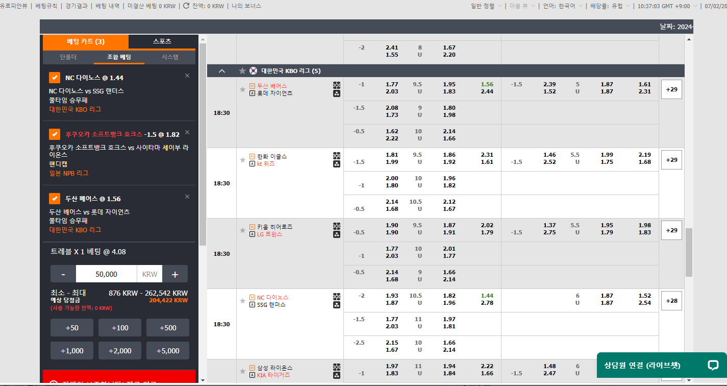Image resolution: width=727 pixels, height=386 pixels.
Task: Decrease stake with the minus button
Action: point(63,274)
